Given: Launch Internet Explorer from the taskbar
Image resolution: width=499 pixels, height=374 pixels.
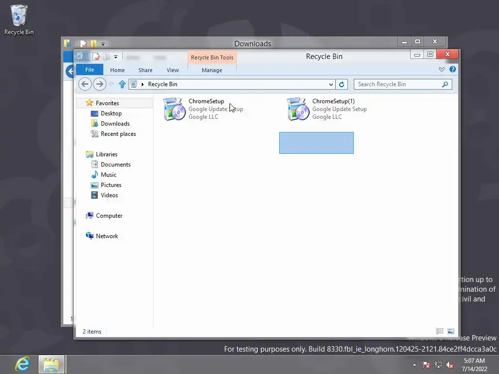Looking at the screenshot, I should click(22, 364).
